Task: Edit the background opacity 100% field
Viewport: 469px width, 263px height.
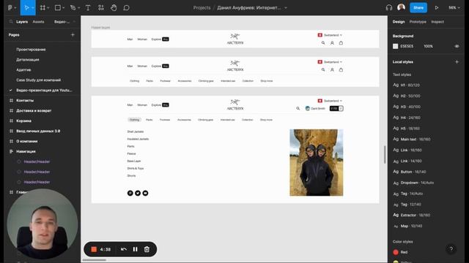Action: [x=428, y=46]
